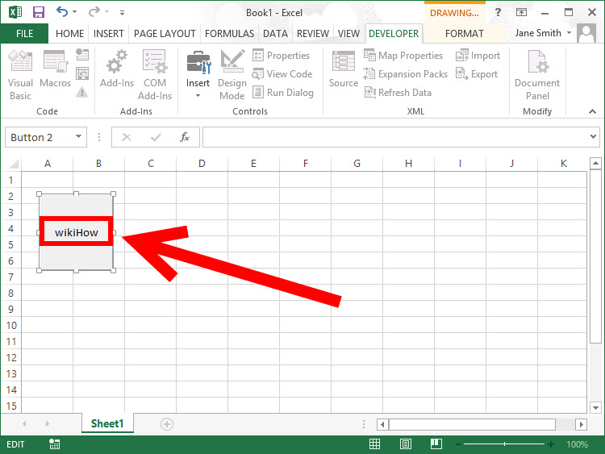Image resolution: width=605 pixels, height=454 pixels.
Task: Select row 10 header
Action: coord(11,326)
